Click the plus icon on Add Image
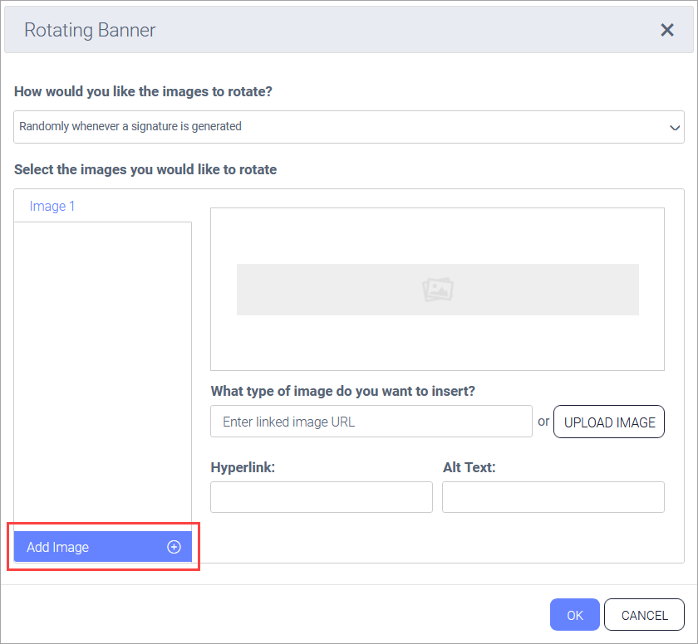 [x=174, y=547]
